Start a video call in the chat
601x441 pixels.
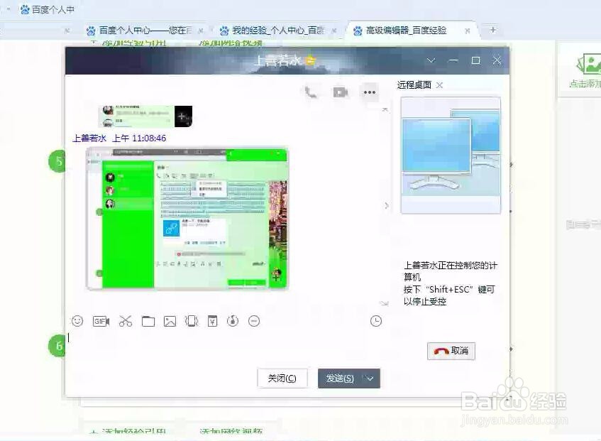341,92
